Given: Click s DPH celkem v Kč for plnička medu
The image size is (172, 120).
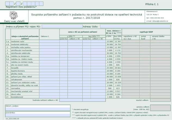Looking at the screenshot, I should [x=75, y=74].
